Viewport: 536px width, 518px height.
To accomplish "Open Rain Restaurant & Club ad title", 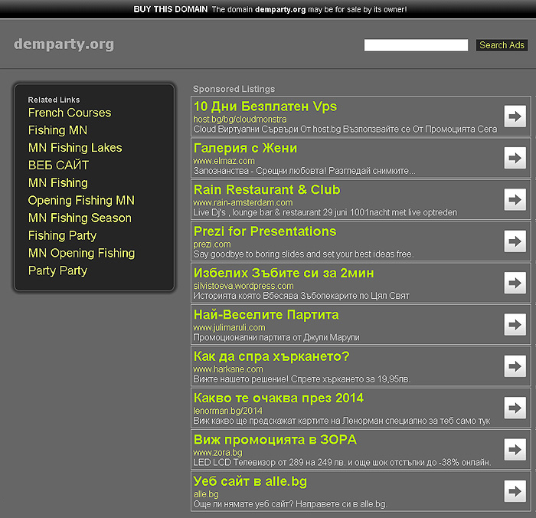I will click(x=266, y=189).
